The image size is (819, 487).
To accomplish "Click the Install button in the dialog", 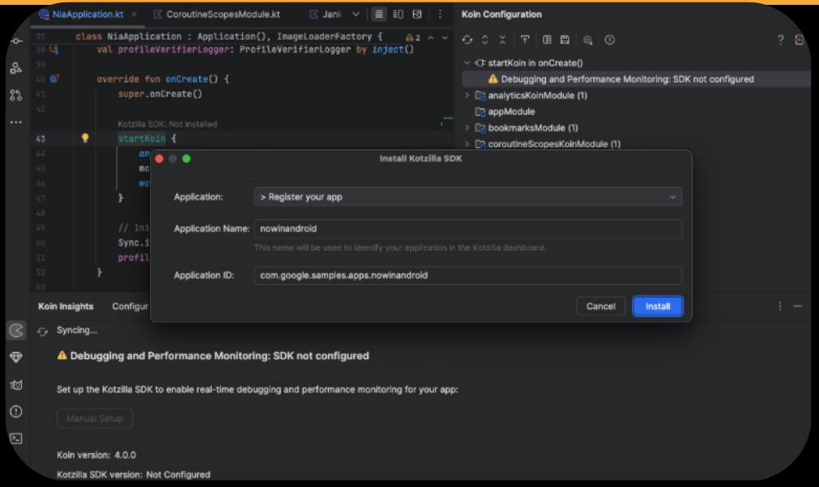I will pyautogui.click(x=658, y=306).
